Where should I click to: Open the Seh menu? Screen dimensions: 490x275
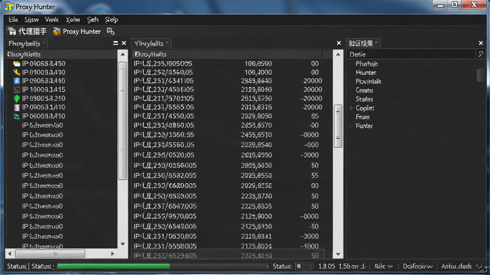point(92,20)
